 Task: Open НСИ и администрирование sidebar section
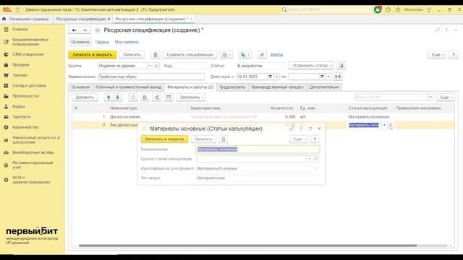click(31, 180)
